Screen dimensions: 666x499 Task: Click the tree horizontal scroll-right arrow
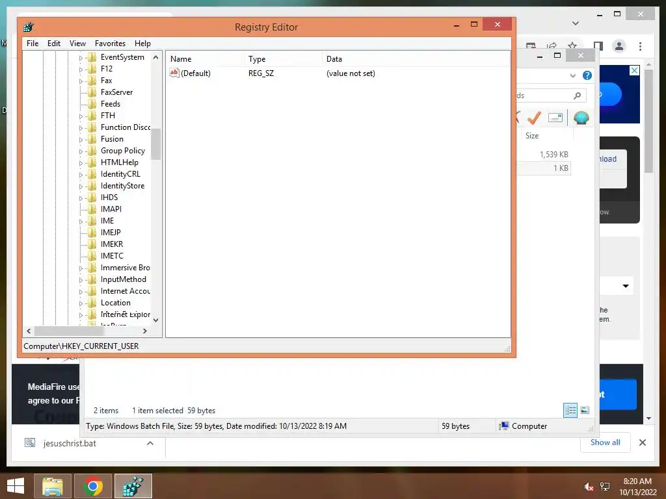(145, 331)
